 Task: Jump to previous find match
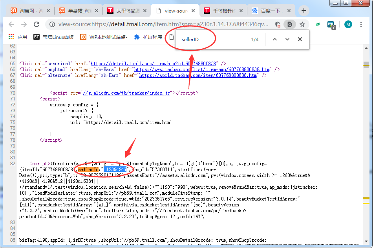[275, 40]
